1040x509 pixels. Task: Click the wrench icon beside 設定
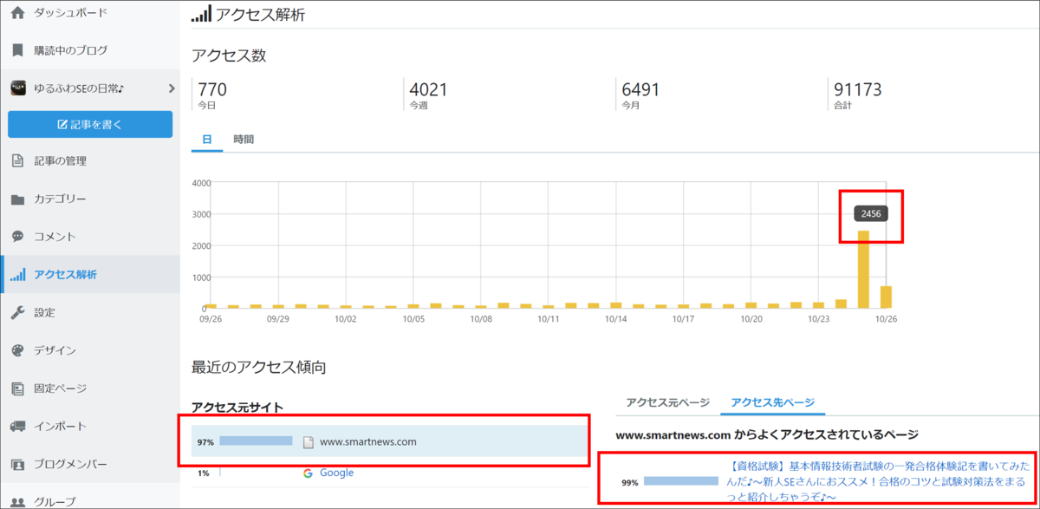coord(17,312)
